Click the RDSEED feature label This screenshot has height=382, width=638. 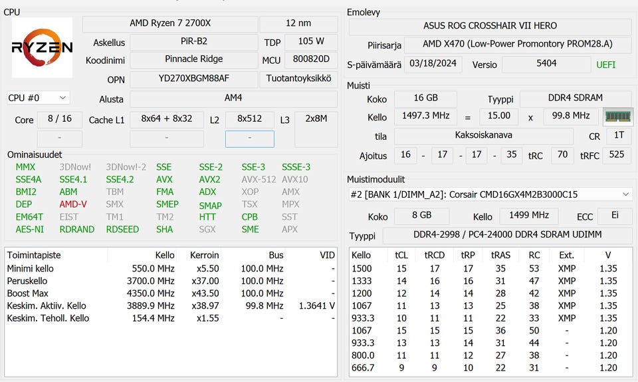point(122,230)
